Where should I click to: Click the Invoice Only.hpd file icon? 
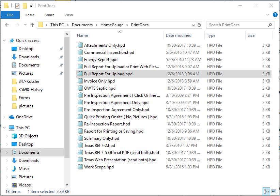click(x=80, y=81)
